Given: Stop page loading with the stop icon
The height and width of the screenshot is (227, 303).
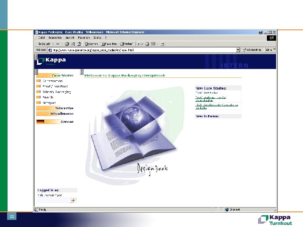Looking at the screenshot, I should [x=67, y=44].
